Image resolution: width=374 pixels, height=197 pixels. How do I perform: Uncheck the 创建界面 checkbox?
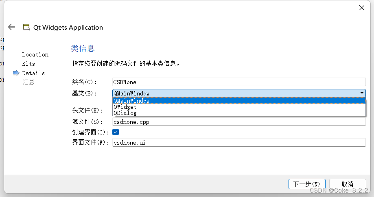[x=116, y=132]
